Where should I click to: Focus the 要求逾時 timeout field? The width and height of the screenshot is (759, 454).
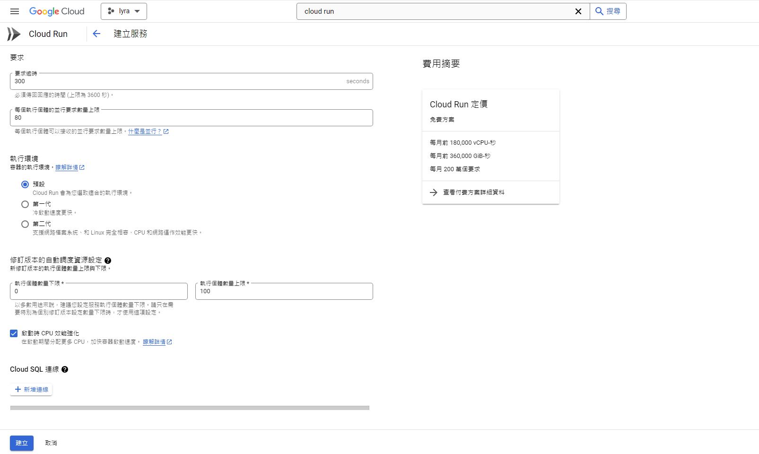coord(192,81)
